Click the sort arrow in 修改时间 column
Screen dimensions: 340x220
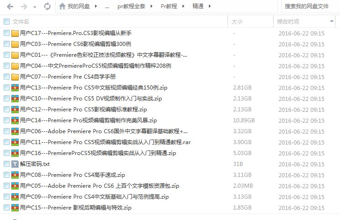331,21
